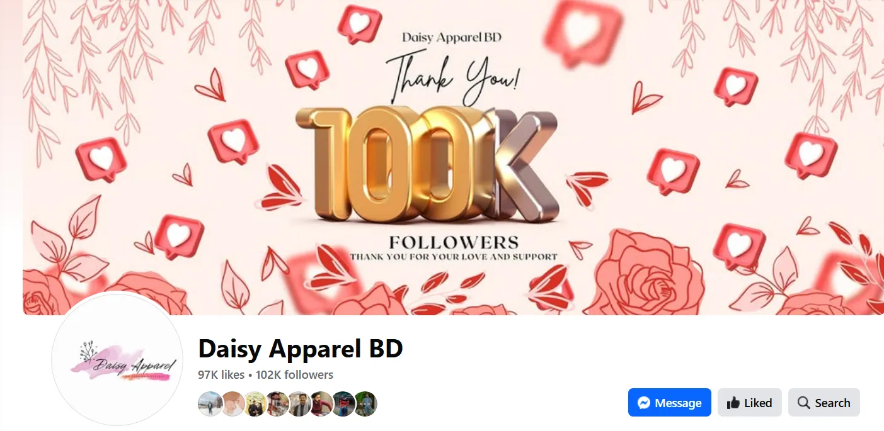Click the magnifying glass search icon
This screenshot has height=431, width=884.
[x=803, y=403]
